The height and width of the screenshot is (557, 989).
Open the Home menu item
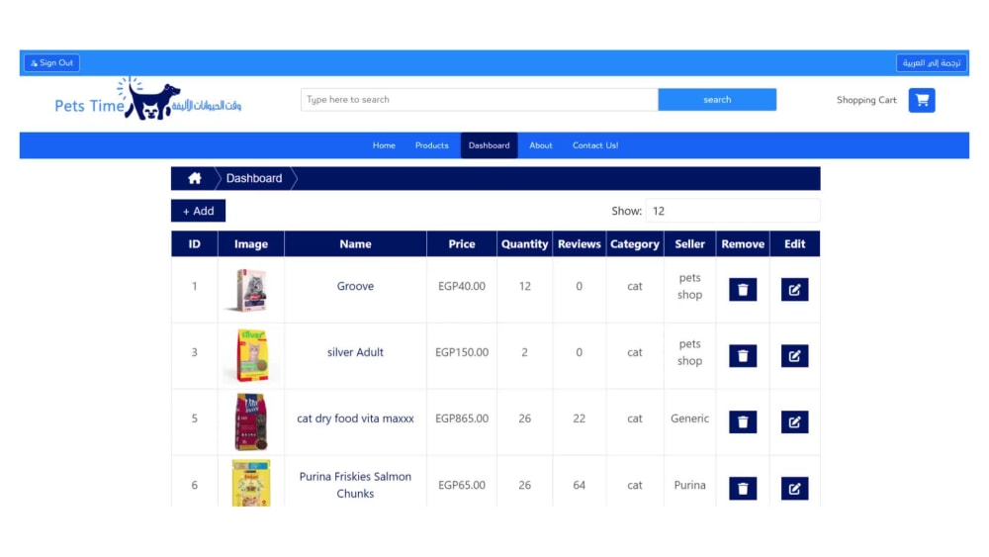pos(384,145)
